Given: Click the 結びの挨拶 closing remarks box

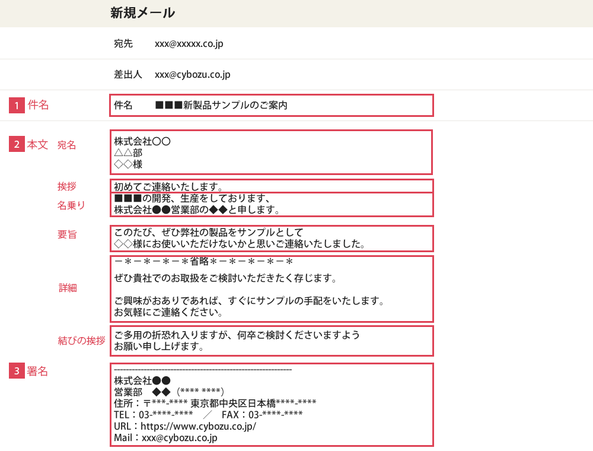Looking at the screenshot, I should 271,340.
